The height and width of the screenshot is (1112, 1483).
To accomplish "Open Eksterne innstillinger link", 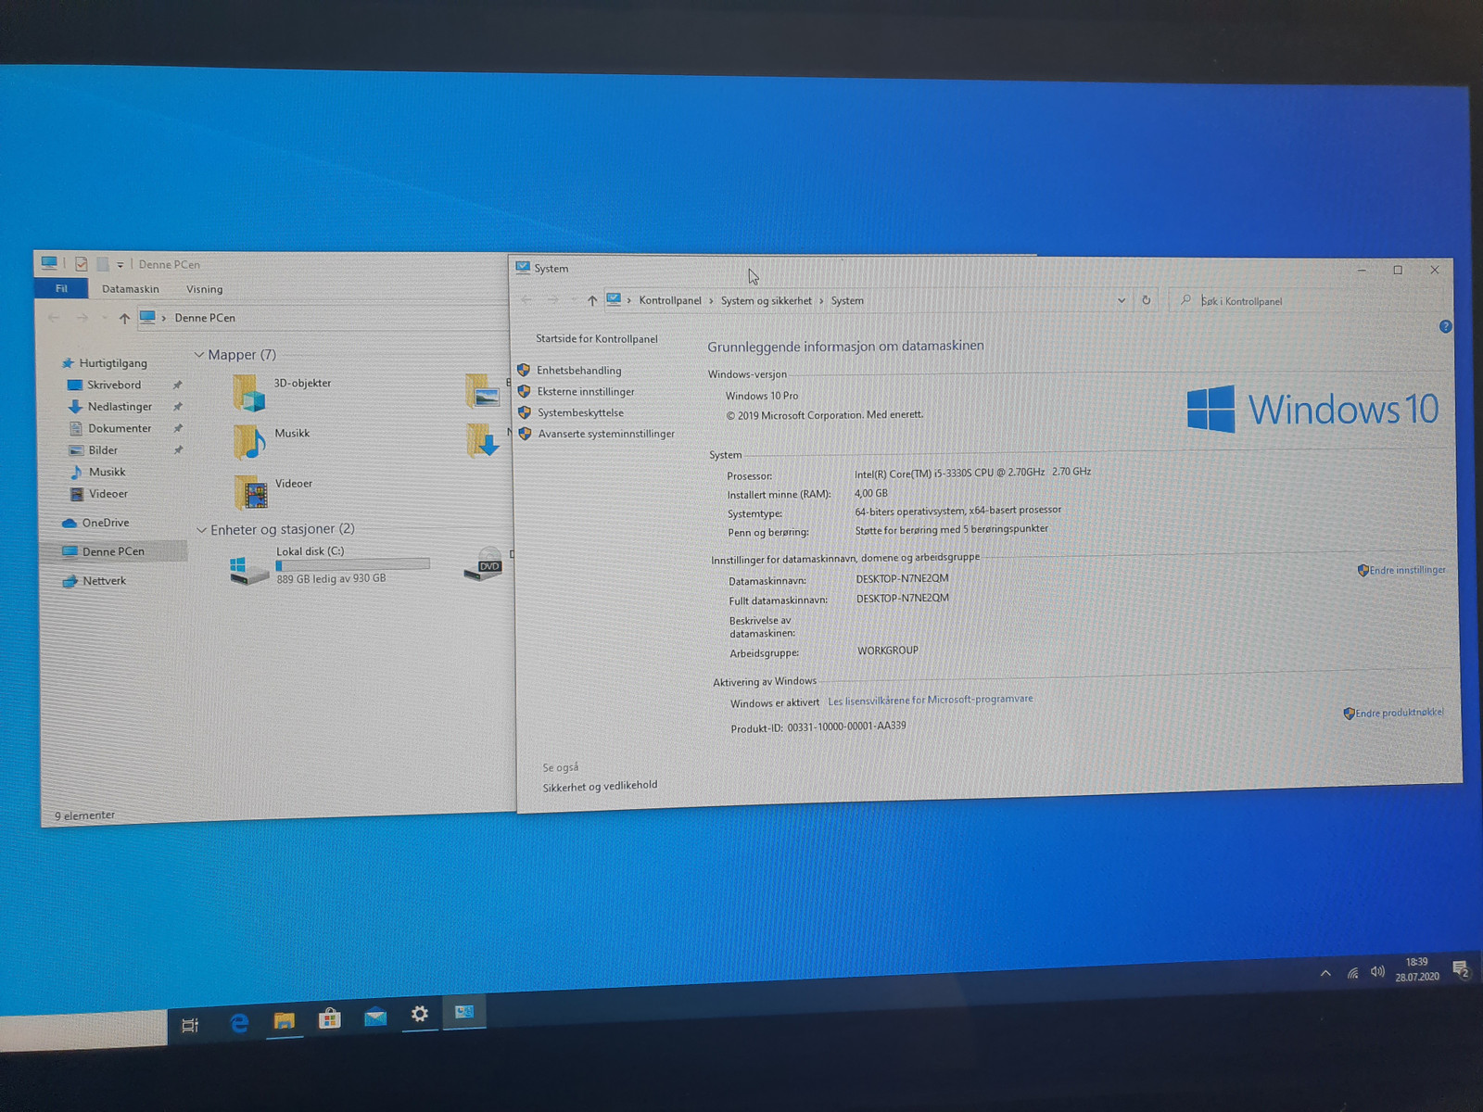I will (x=586, y=392).
